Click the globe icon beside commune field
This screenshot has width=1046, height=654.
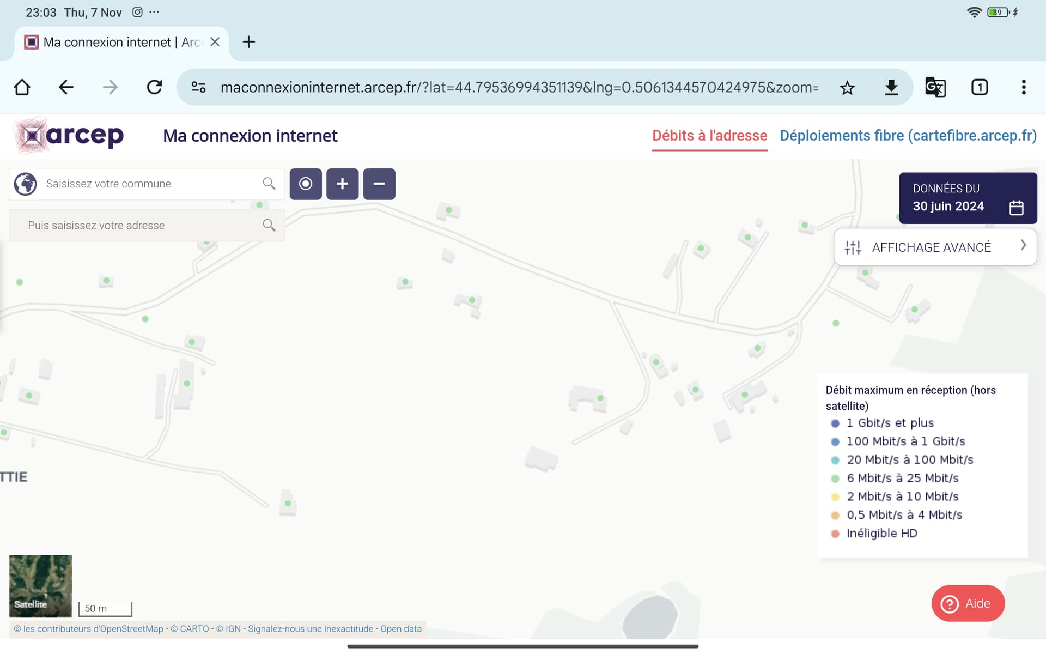(26, 184)
